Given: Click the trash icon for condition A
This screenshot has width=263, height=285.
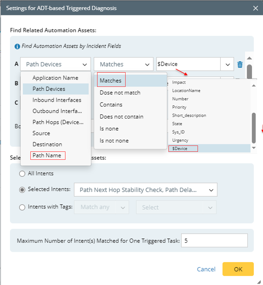Looking at the screenshot, I should click(x=240, y=64).
